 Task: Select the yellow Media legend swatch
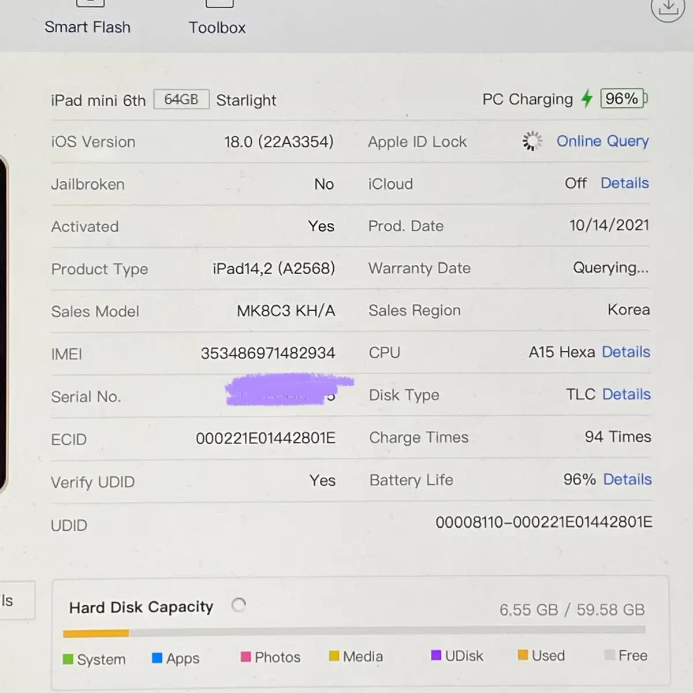click(334, 655)
